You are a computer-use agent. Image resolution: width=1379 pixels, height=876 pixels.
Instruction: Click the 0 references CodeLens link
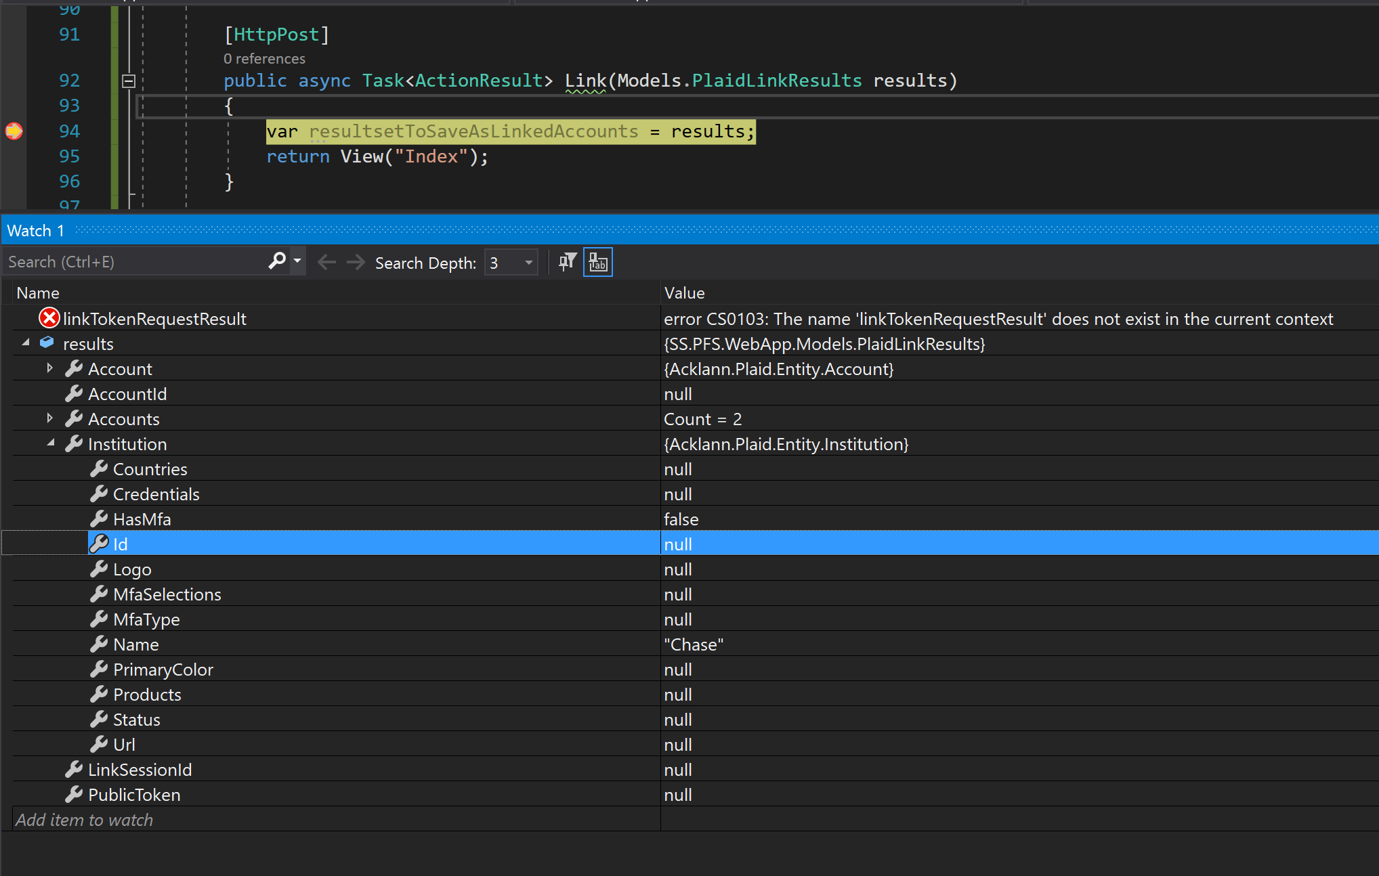tap(264, 58)
